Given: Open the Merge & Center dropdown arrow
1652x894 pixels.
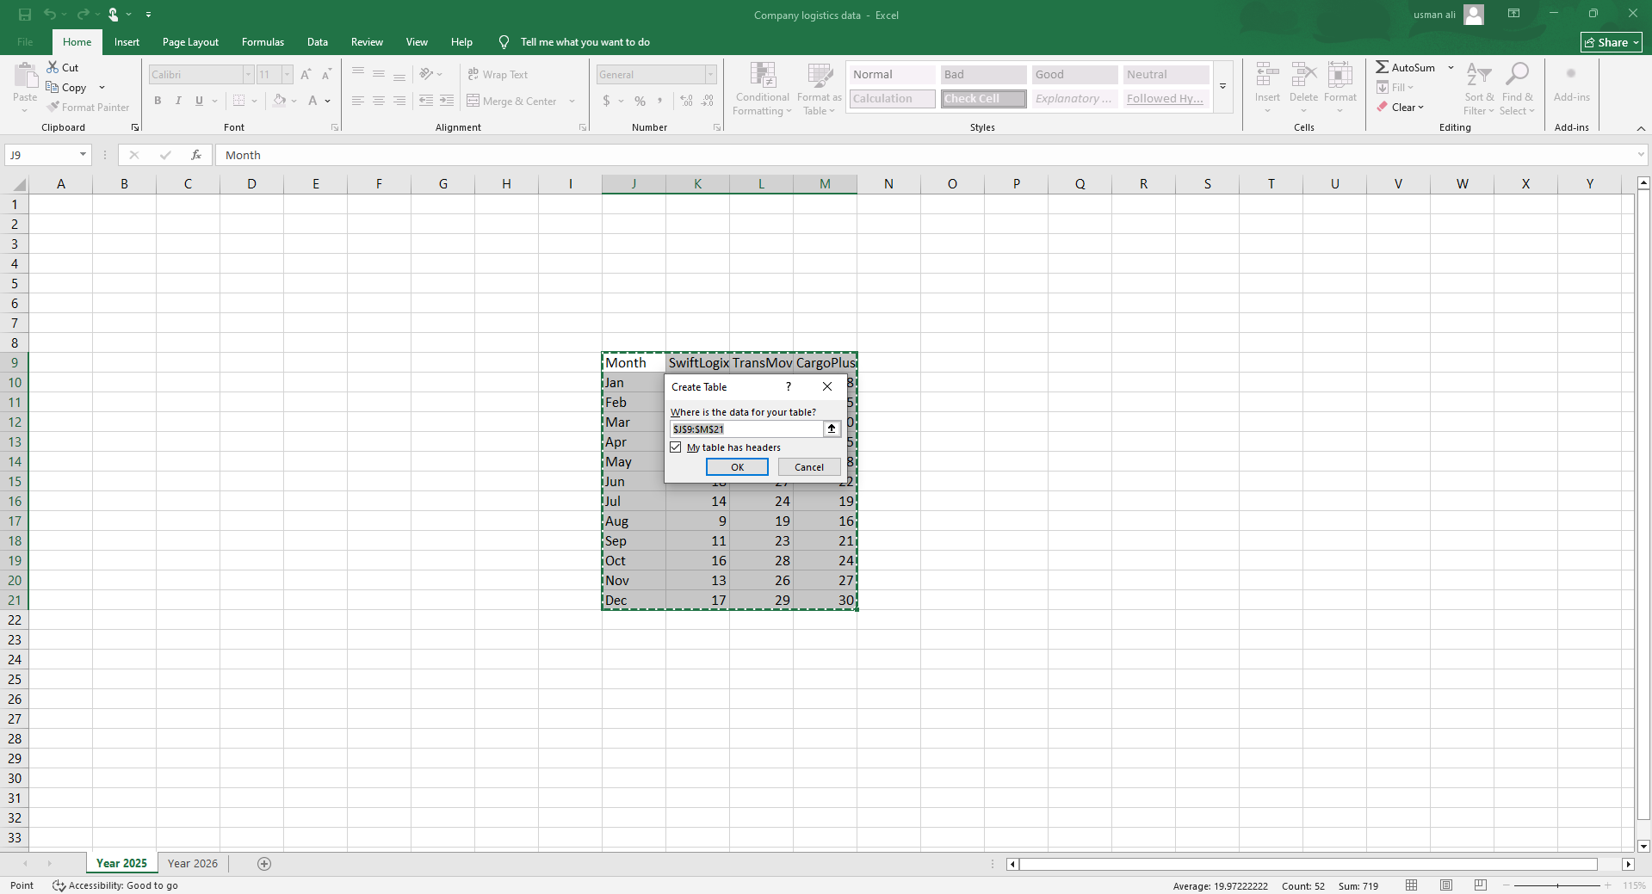Looking at the screenshot, I should click(x=572, y=101).
